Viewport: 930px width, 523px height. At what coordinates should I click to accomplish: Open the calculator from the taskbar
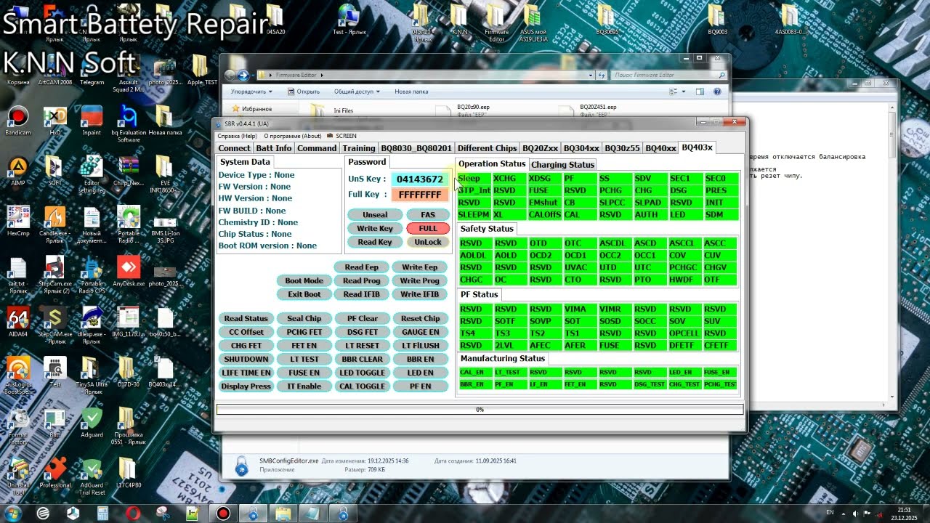point(102,514)
